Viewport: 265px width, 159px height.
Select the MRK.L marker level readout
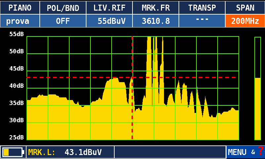pos(70,152)
